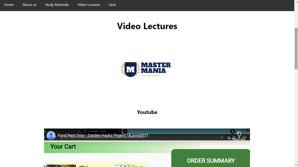Click the Your Cart text in video
Image resolution: width=298 pixels, height=167 pixels.
click(x=63, y=146)
